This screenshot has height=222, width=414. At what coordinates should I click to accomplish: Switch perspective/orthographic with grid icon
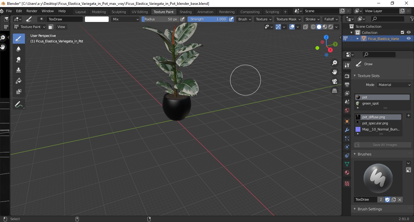335,91
